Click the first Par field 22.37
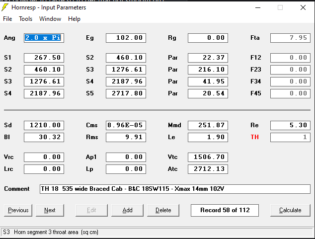This screenshot has width=315, height=239. (208, 58)
